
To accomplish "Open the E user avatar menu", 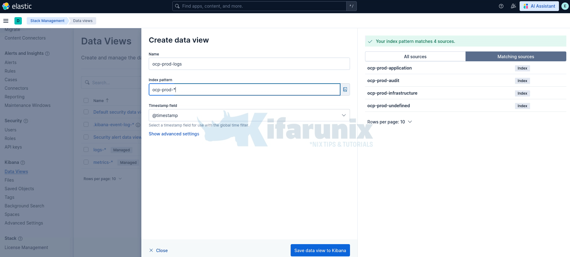I will [x=565, y=6].
